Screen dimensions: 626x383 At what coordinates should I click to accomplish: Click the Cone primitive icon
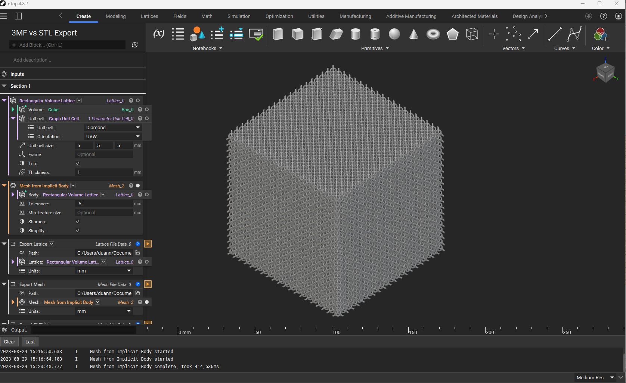(x=413, y=34)
